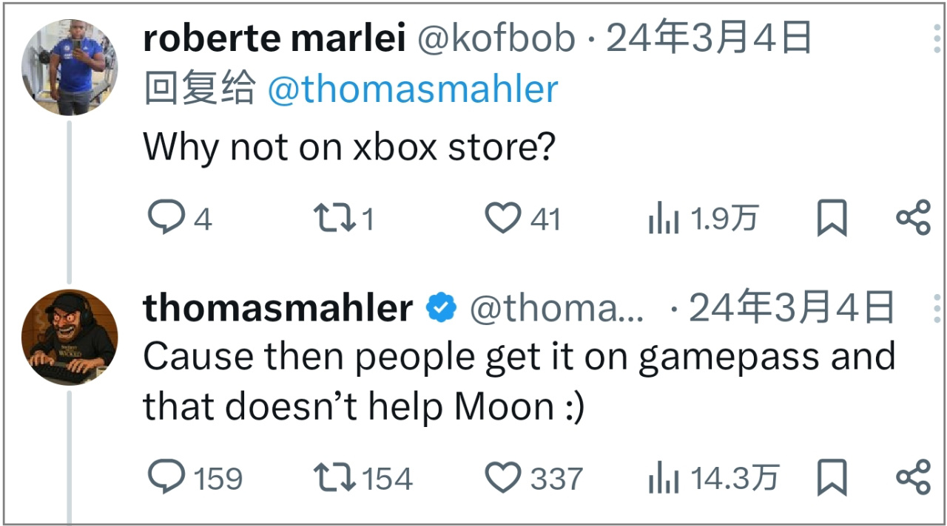Like thomasmahler's tweet with 337 likes
The width and height of the screenshot is (947, 526).
coord(503,477)
